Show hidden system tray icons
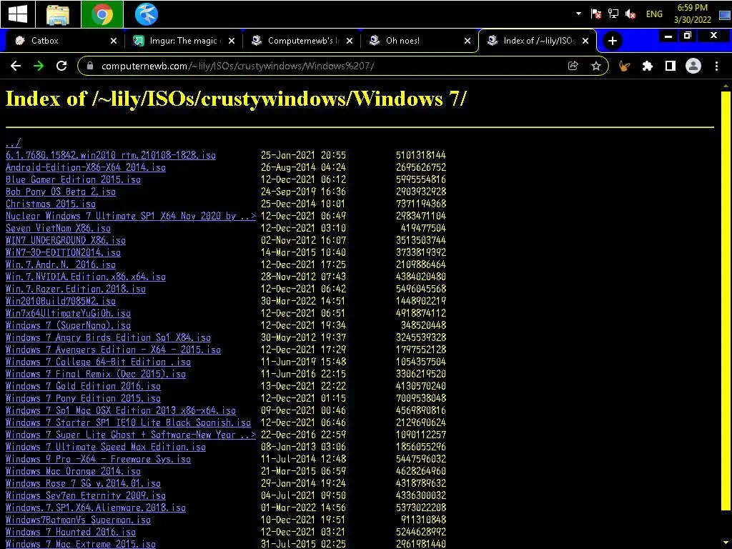The width and height of the screenshot is (732, 549). point(578,14)
